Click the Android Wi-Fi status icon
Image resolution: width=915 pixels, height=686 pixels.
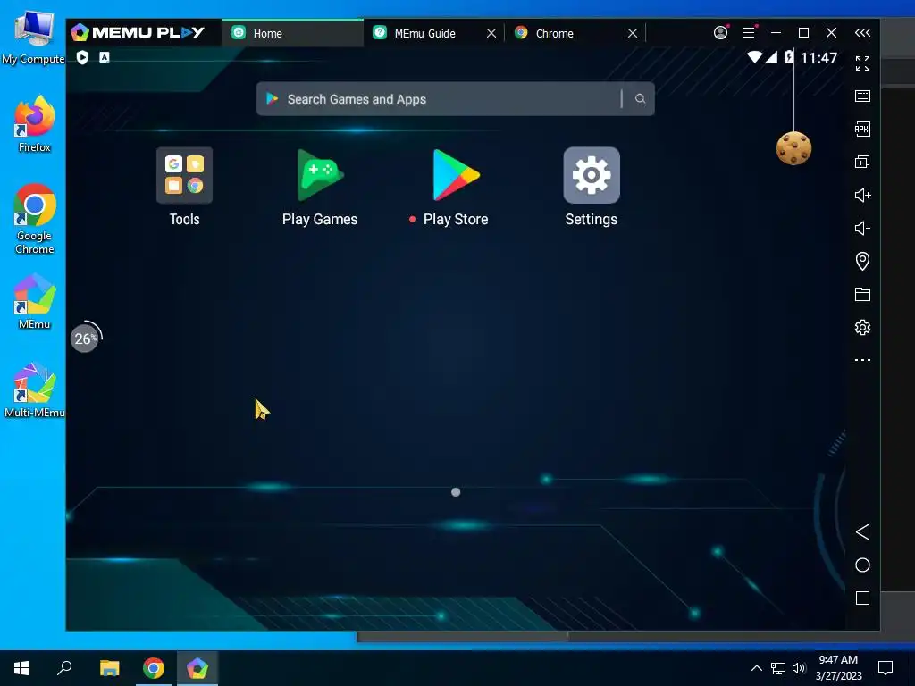tap(754, 57)
